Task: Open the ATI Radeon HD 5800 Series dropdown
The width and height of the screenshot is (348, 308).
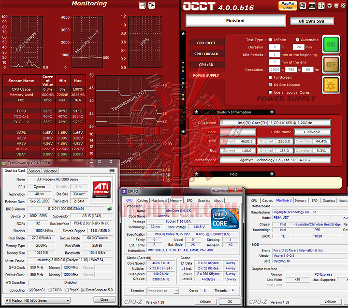Action: [x=38, y=300]
